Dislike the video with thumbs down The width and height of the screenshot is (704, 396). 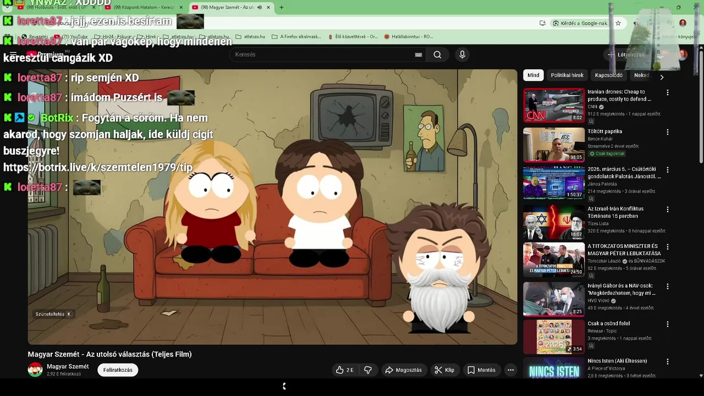coord(368,370)
